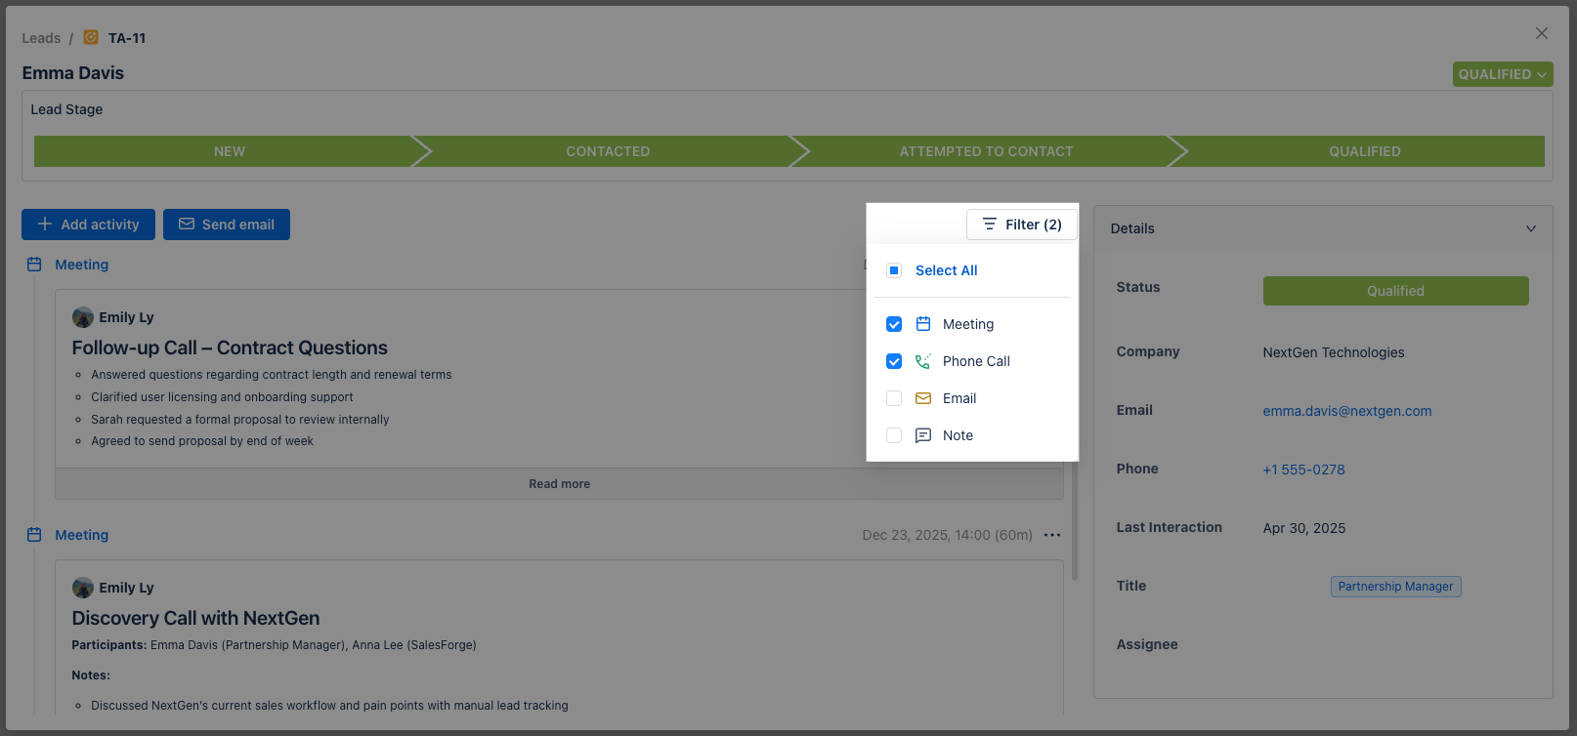1577x736 pixels.
Task: Click the phone icon beside Phone Call option
Action: (922, 361)
